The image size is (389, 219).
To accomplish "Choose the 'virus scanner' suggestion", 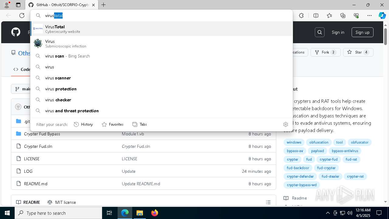I will [x=161, y=78].
